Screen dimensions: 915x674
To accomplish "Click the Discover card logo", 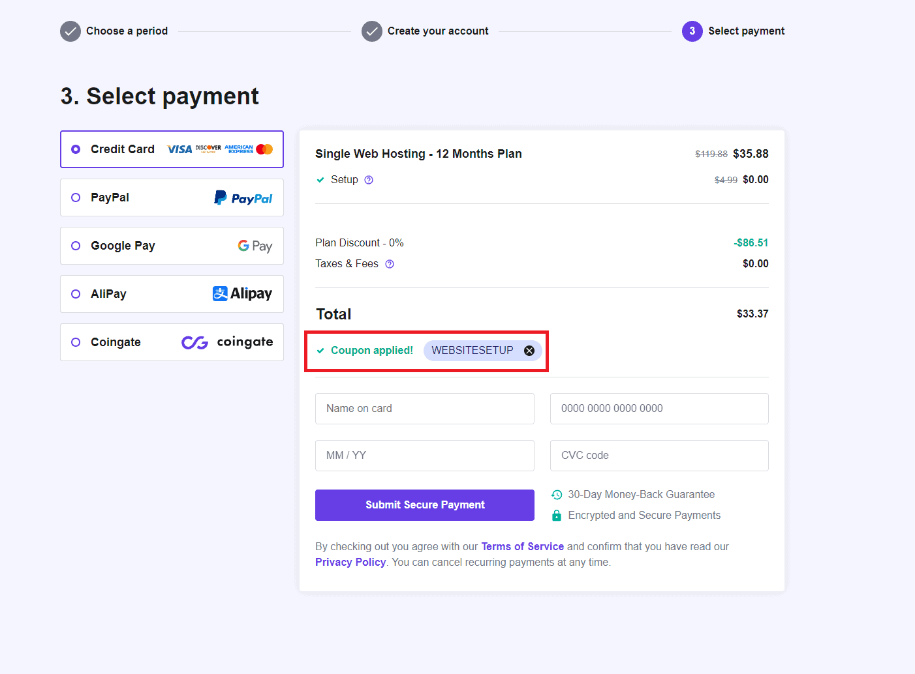I will (208, 149).
